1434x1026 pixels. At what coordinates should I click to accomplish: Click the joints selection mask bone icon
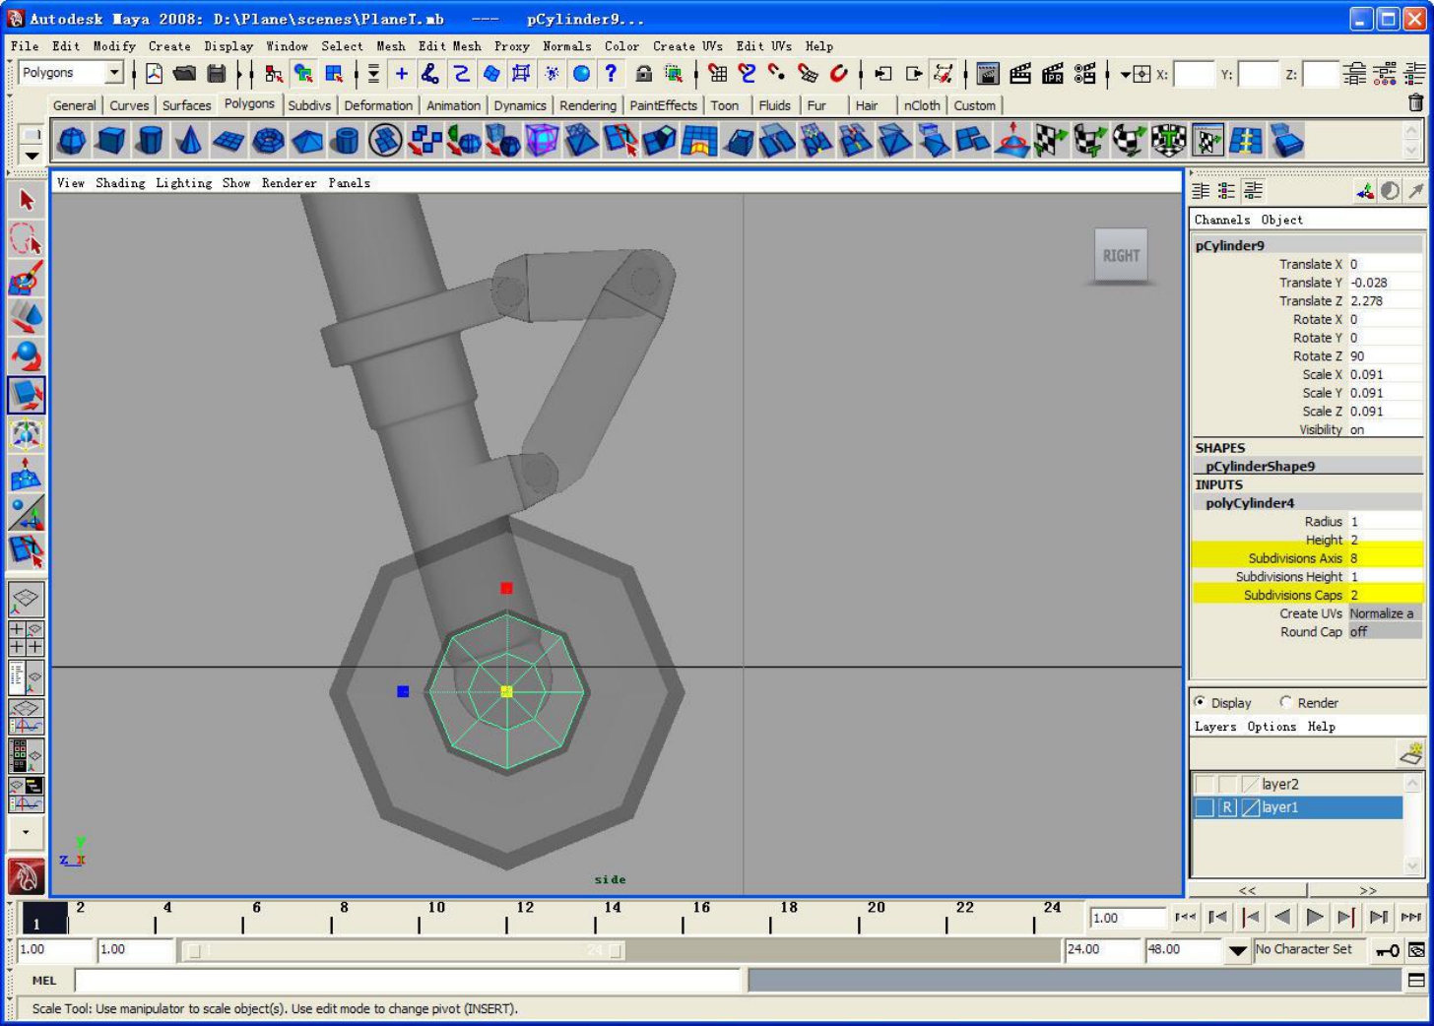pyautogui.click(x=430, y=73)
